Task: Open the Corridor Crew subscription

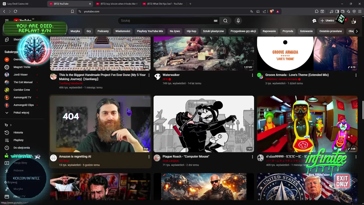Action: click(x=22, y=90)
